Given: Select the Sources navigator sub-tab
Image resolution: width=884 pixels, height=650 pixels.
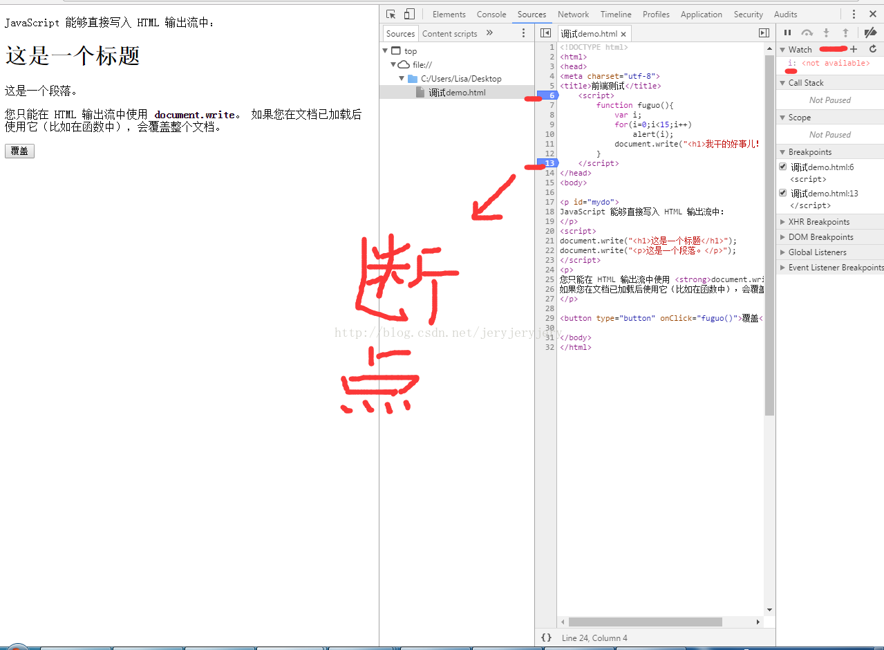Looking at the screenshot, I should (400, 33).
